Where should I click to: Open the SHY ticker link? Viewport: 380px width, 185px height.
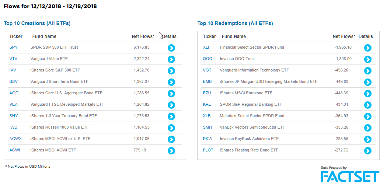click(x=14, y=116)
